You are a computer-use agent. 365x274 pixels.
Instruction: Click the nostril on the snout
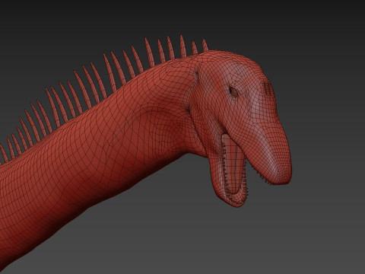268,88
